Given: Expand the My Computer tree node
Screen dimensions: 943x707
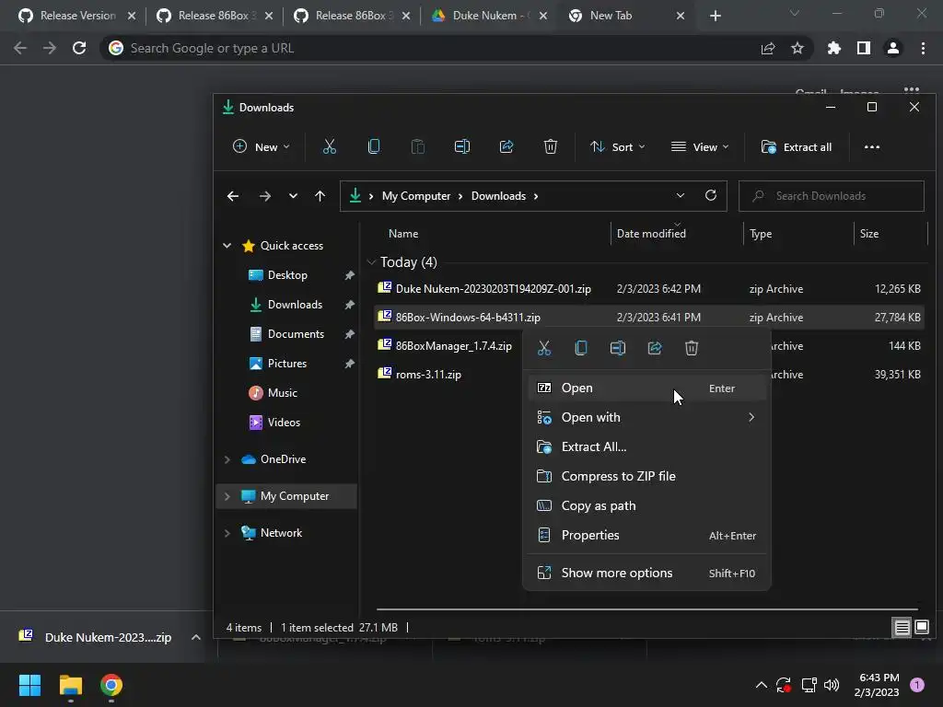Looking at the screenshot, I should 227,496.
